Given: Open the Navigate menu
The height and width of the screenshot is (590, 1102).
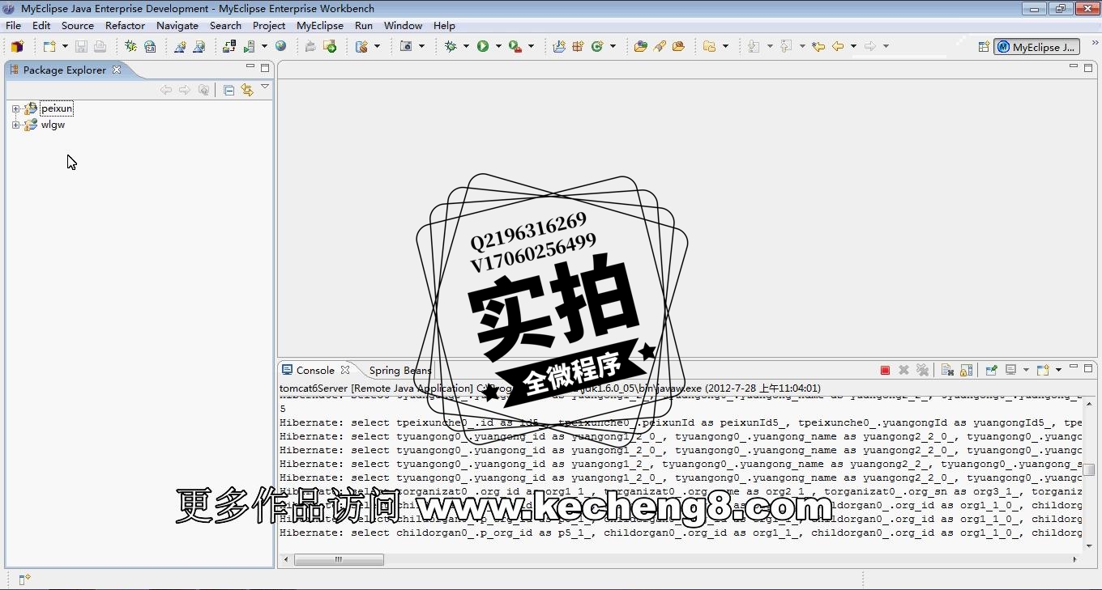Looking at the screenshot, I should [177, 25].
